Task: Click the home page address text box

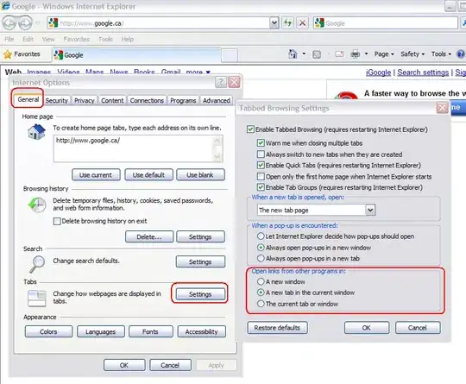Action: pos(138,148)
